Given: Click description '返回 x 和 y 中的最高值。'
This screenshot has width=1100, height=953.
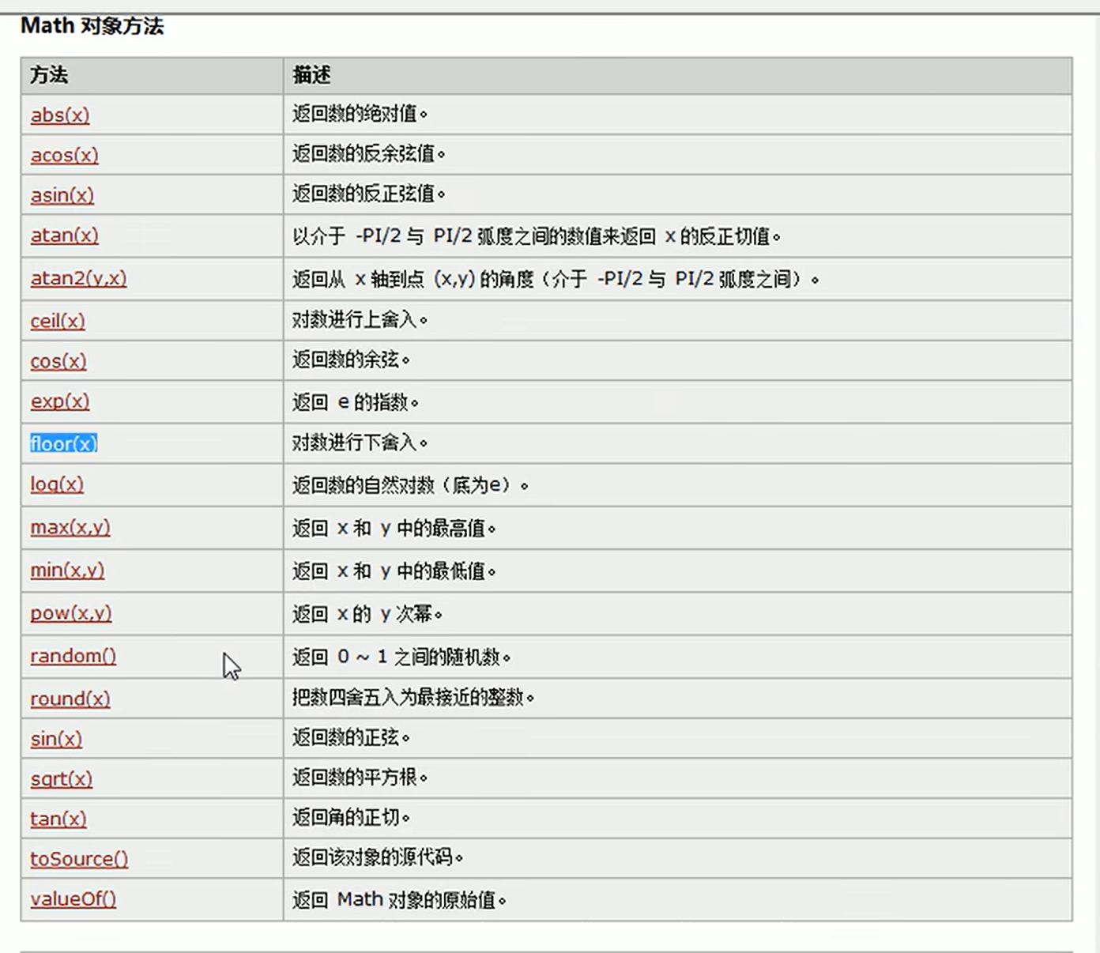Looking at the screenshot, I should [394, 528].
